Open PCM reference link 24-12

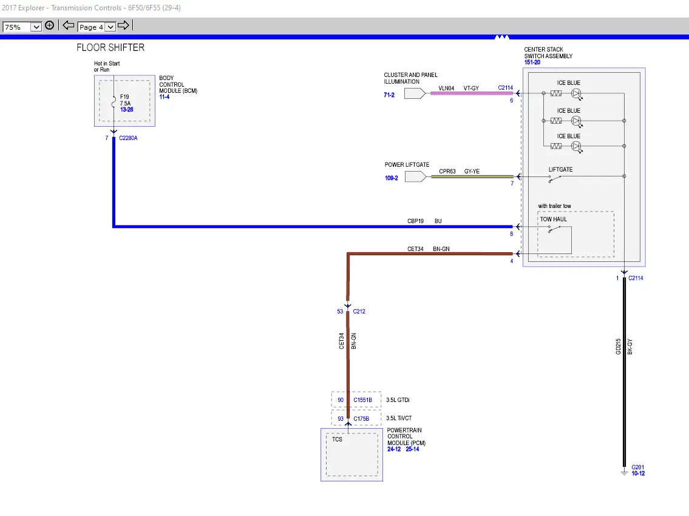click(x=394, y=449)
